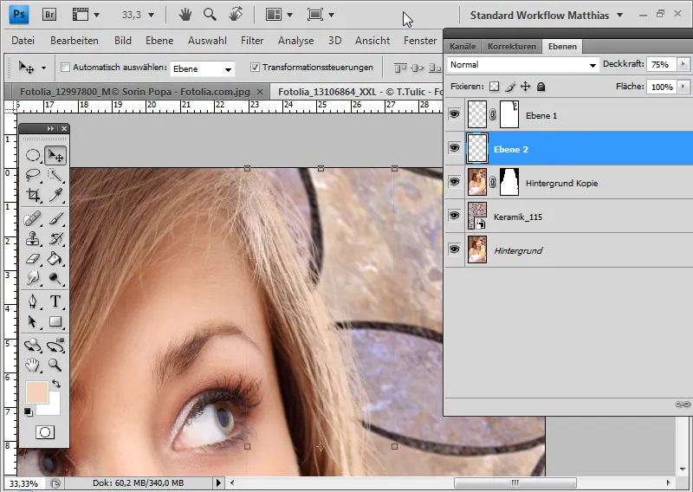Select the Pen tool

coord(33,301)
